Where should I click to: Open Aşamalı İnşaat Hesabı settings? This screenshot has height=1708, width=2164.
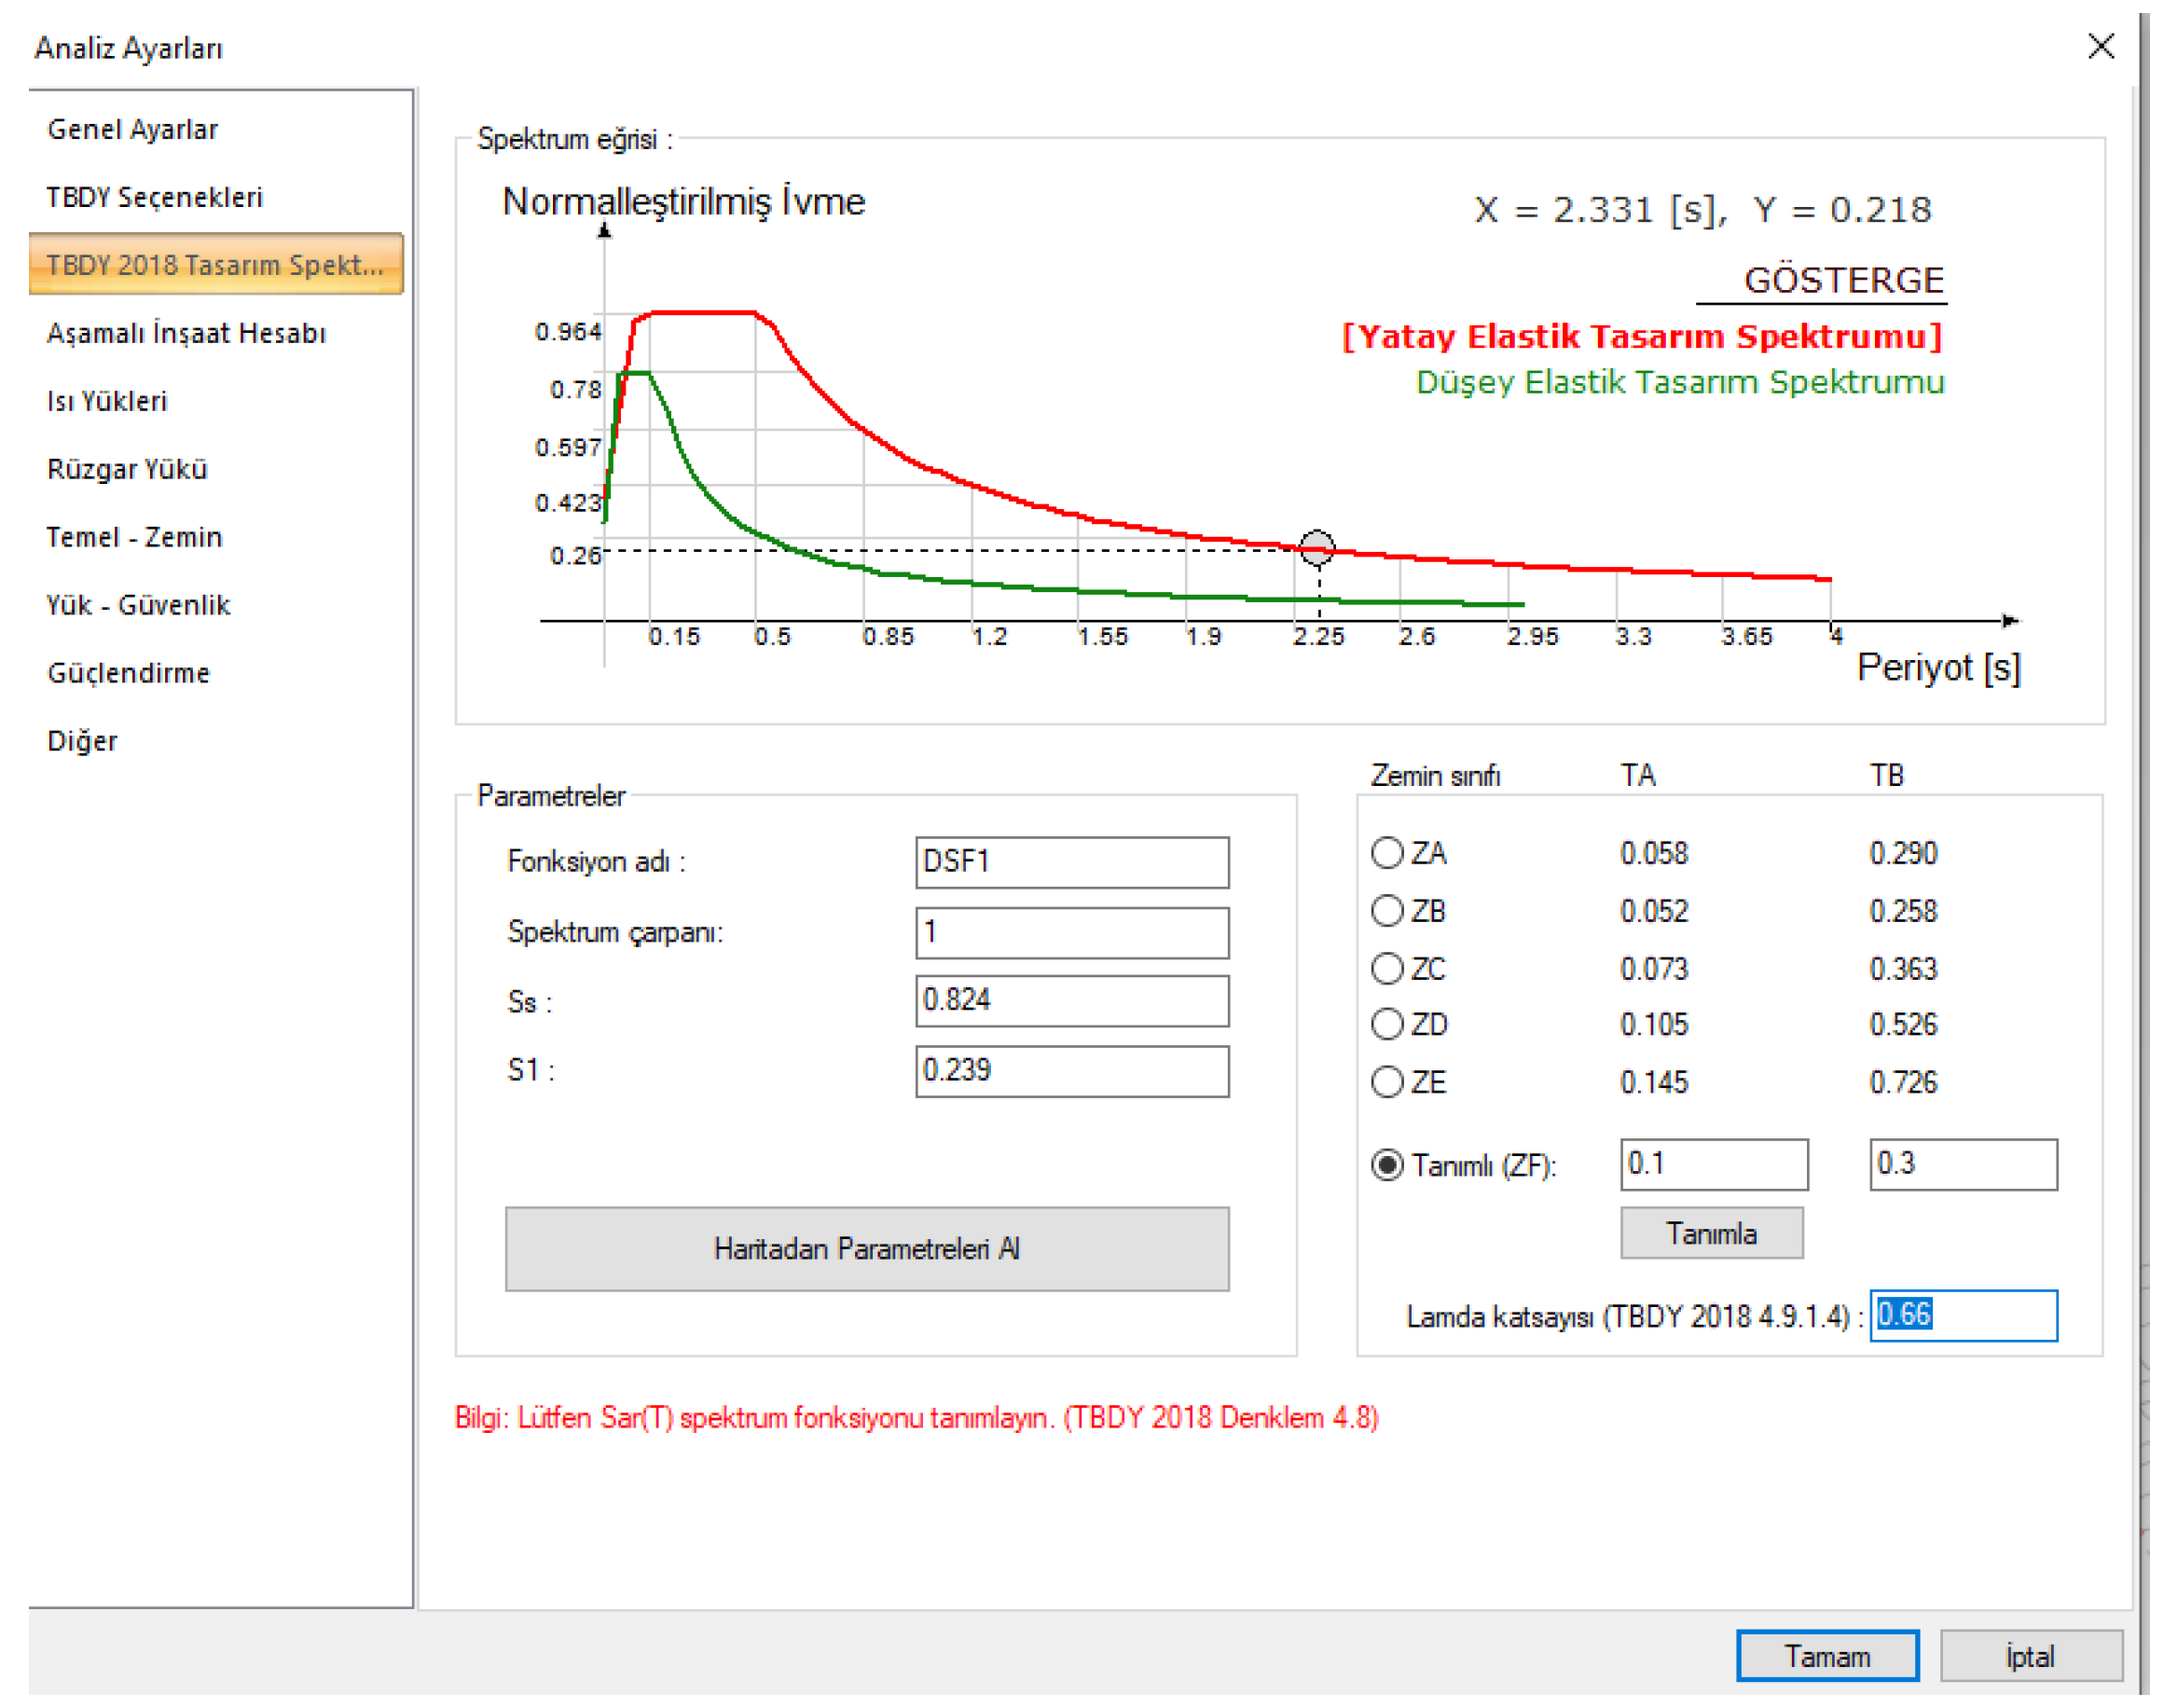click(186, 333)
